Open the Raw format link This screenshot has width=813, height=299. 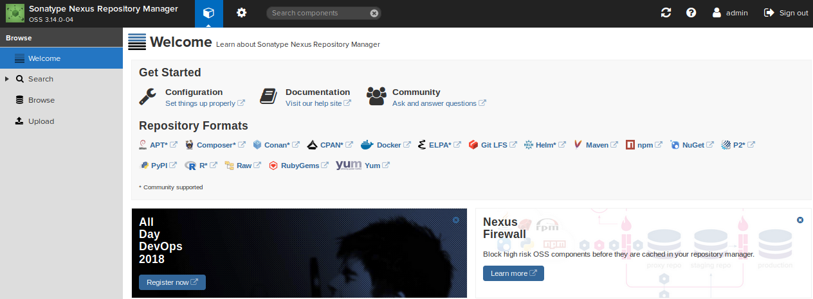coord(248,165)
